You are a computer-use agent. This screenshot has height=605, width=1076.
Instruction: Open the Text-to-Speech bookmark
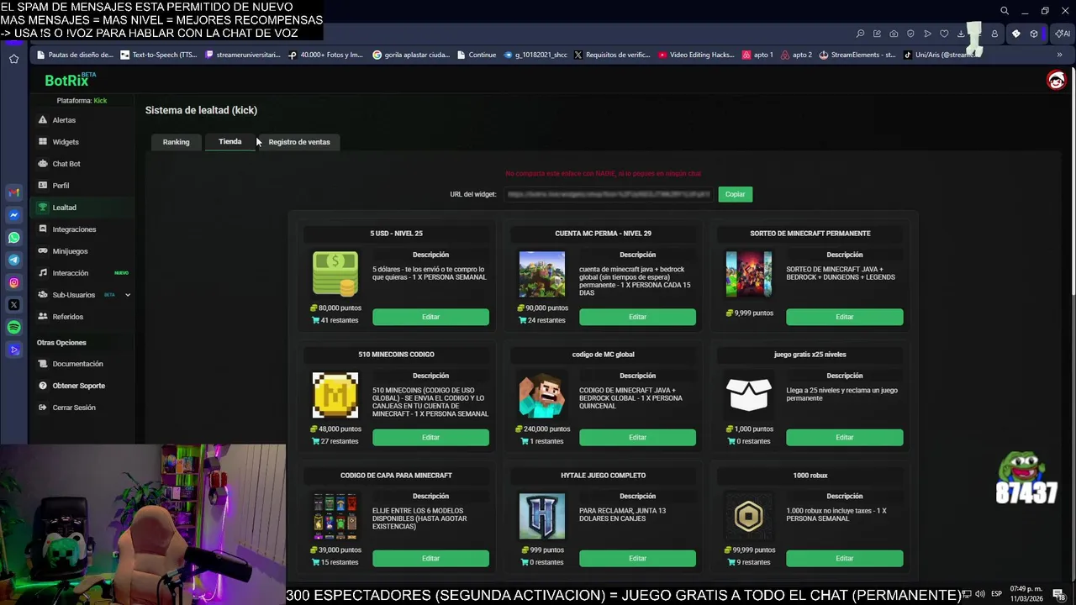[x=159, y=55]
